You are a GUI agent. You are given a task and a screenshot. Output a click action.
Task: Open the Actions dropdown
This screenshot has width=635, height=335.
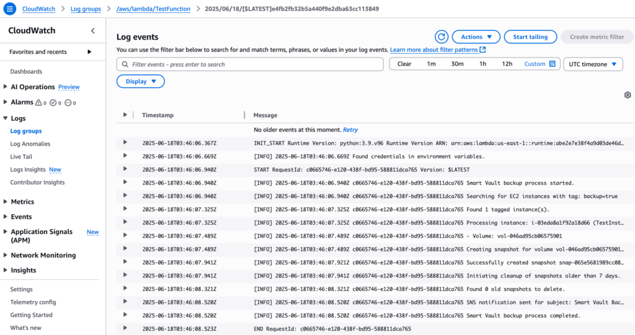[476, 37]
